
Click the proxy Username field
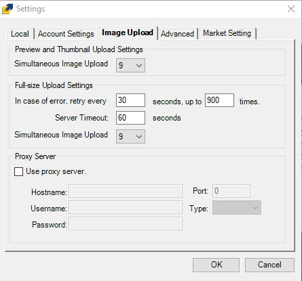pos(126,207)
